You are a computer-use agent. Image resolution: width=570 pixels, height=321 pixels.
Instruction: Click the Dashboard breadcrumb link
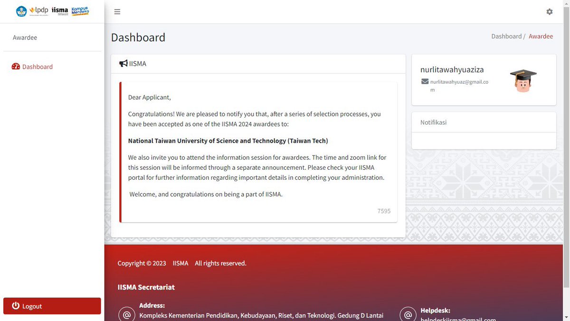[506, 36]
